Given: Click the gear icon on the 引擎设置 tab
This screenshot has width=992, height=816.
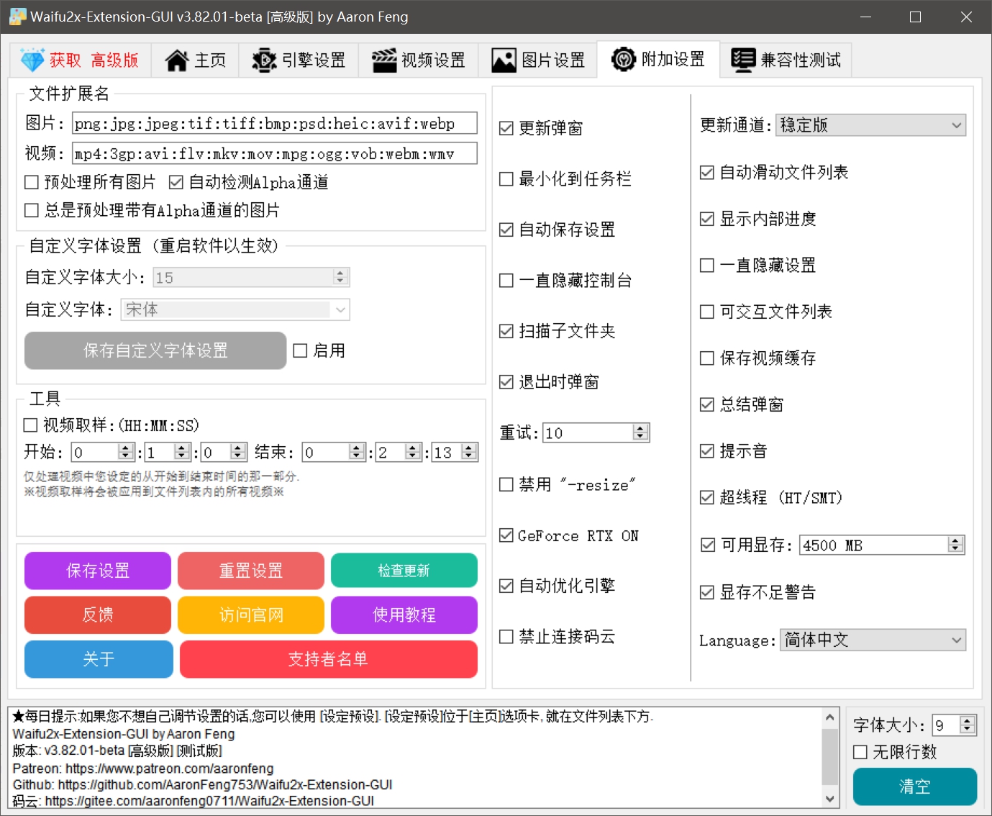Looking at the screenshot, I should (x=264, y=60).
